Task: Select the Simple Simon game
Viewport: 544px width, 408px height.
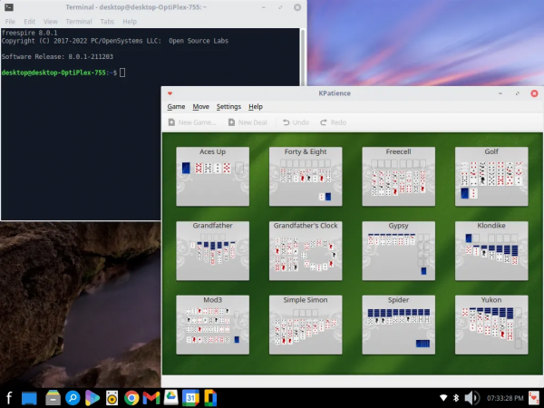Action: pos(306,325)
